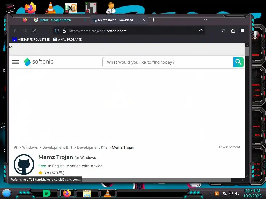Open HxD hex editor desktop icon
The image size is (266, 199).
(71, 8)
